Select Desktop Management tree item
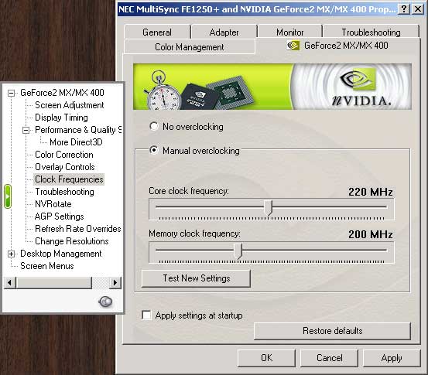428x375 pixels. (61, 254)
